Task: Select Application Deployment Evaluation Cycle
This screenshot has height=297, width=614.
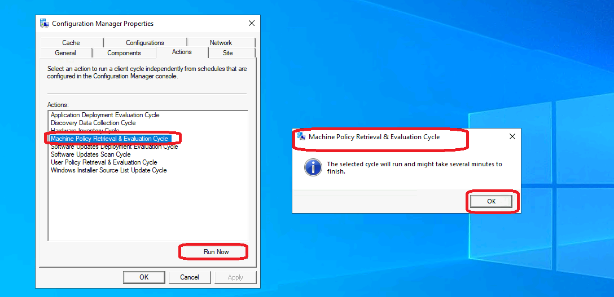Action: tap(105, 115)
